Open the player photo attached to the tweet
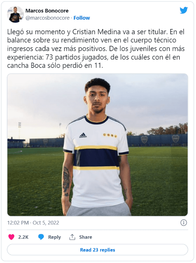The image size is (196, 263). (x=98, y=145)
